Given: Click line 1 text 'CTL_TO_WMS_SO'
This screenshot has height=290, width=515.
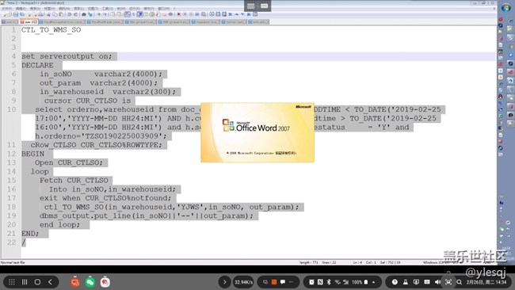Looking at the screenshot, I should [51, 30].
